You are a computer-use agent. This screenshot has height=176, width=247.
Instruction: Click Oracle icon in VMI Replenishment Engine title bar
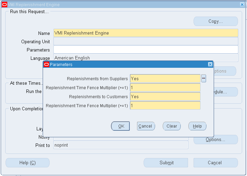[5, 5]
